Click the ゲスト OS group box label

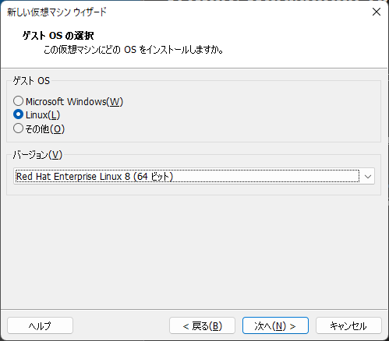[x=31, y=81]
